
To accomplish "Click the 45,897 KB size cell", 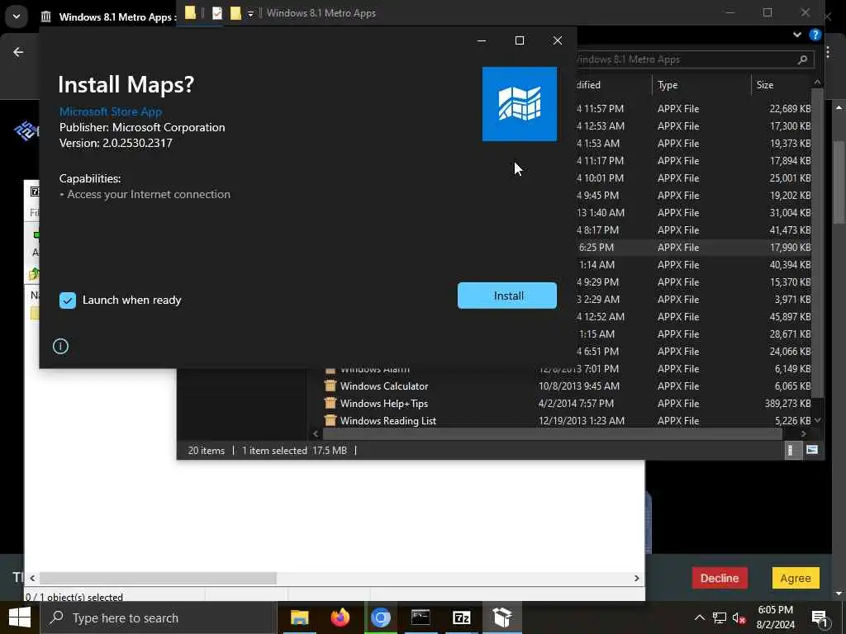I will [790, 316].
